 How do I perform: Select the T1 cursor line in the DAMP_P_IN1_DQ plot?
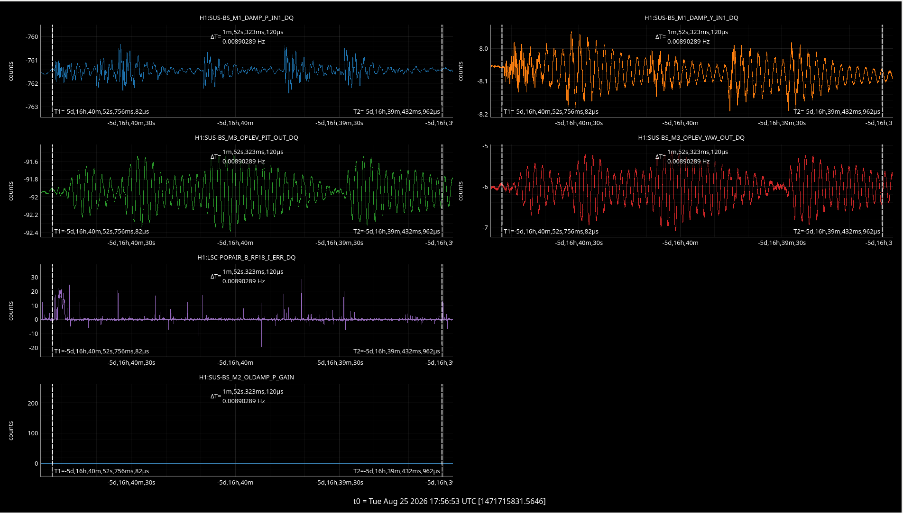pos(52,71)
